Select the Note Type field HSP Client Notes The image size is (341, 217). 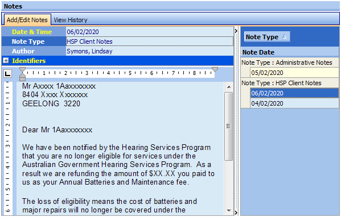[150, 41]
